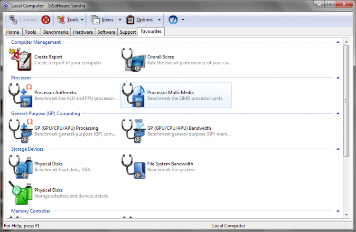Open the Overall Score icon
The height and width of the screenshot is (232, 356).
point(133,60)
